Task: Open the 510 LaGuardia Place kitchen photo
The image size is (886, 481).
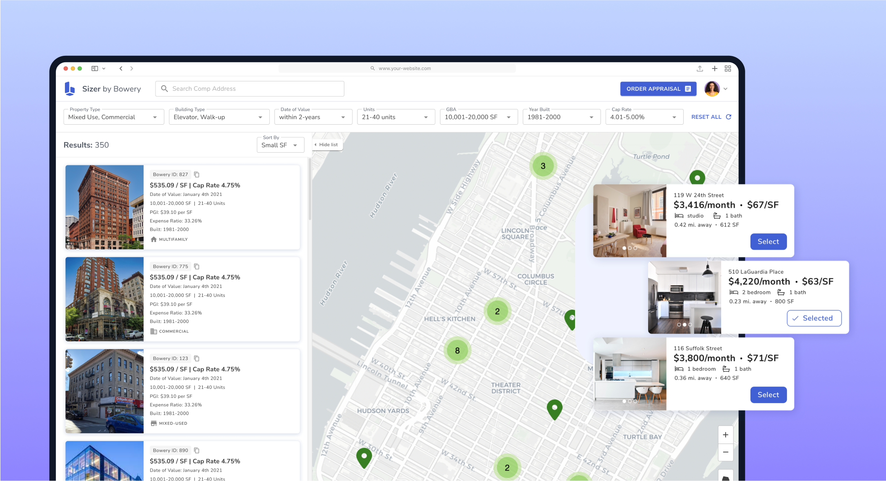Action: pos(684,297)
